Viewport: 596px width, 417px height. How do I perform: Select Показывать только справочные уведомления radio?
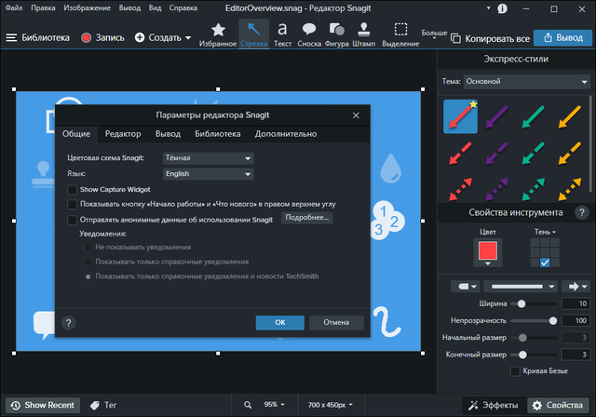88,262
